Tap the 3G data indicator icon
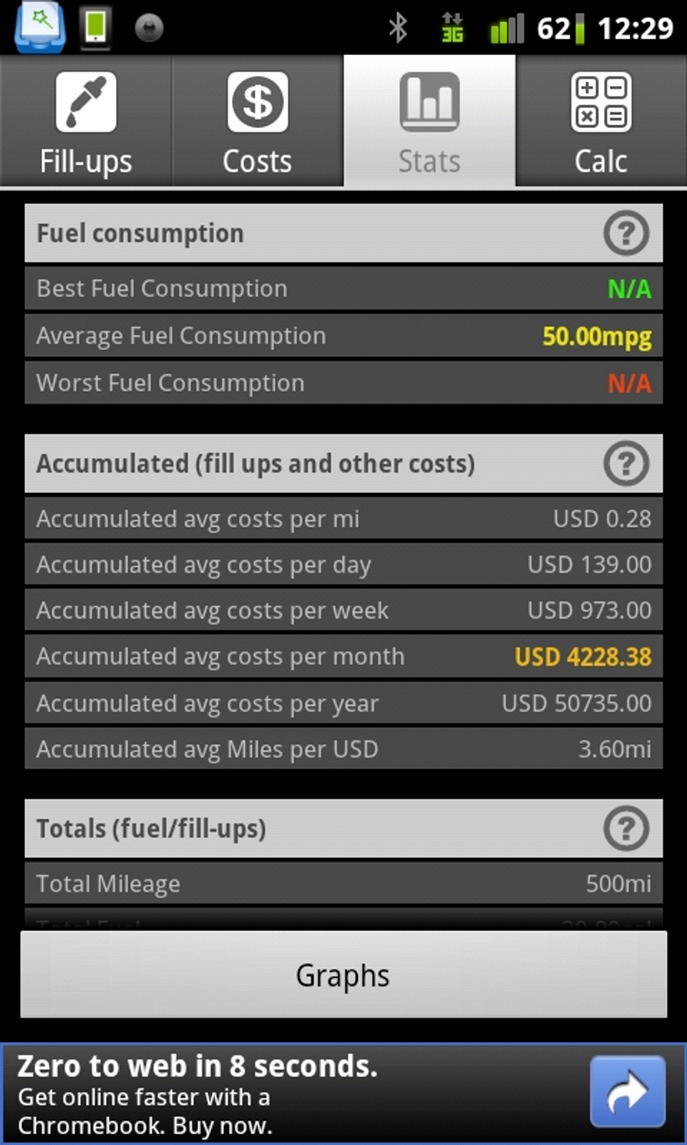The width and height of the screenshot is (687, 1145). click(452, 29)
